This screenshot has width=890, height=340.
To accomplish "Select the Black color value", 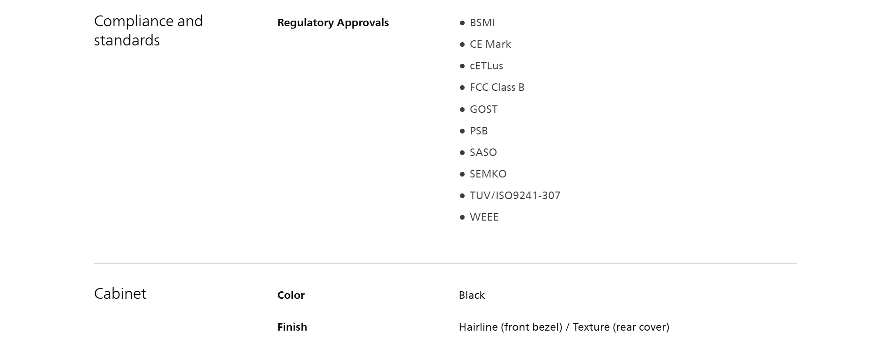I will tap(472, 295).
